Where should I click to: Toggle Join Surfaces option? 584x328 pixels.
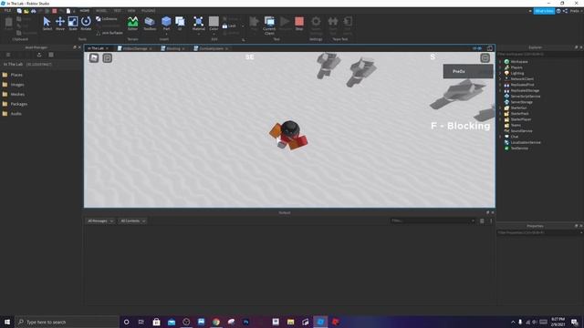[x=109, y=33]
